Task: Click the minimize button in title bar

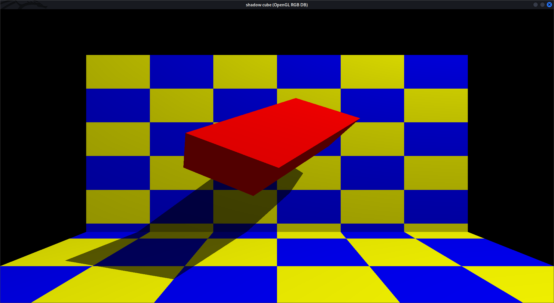Action: (x=536, y=5)
